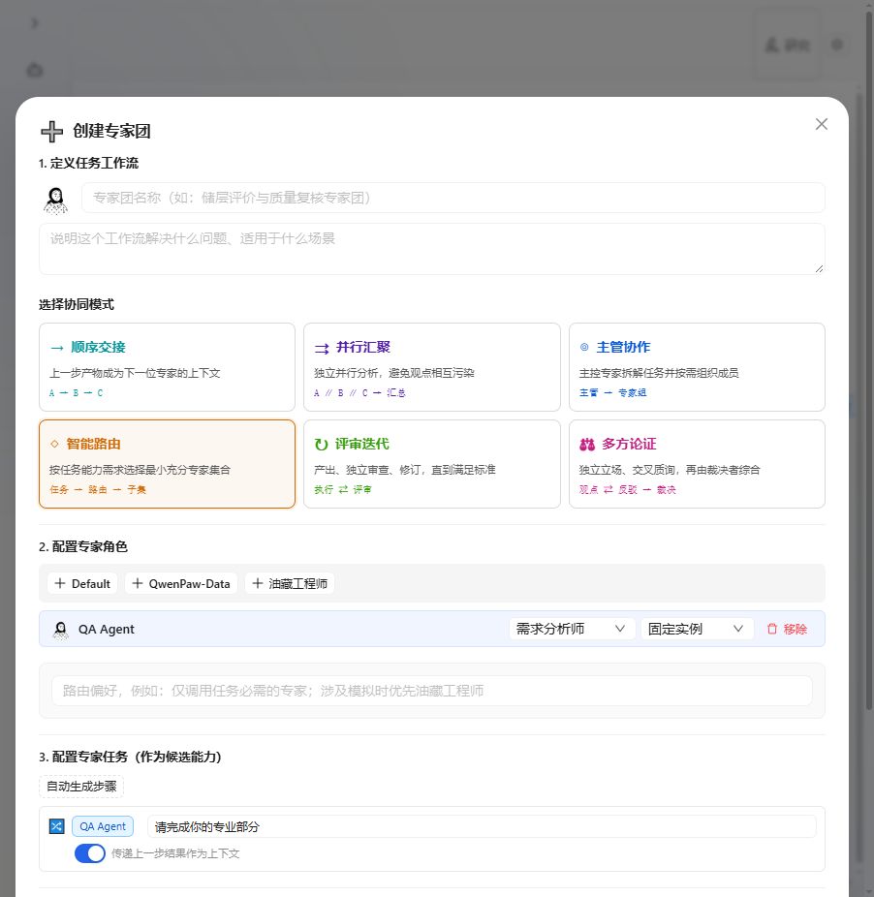874x897 pixels.
Task: Click the diamond icon of 智能路由
Action: pyautogui.click(x=54, y=444)
